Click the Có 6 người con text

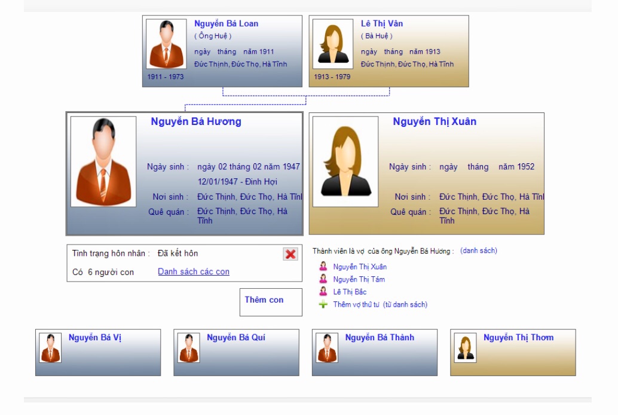(x=103, y=272)
